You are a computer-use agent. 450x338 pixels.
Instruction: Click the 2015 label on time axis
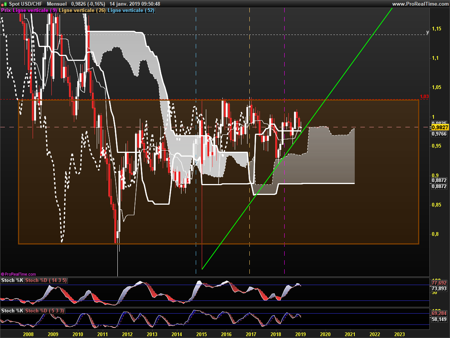coord(201,334)
